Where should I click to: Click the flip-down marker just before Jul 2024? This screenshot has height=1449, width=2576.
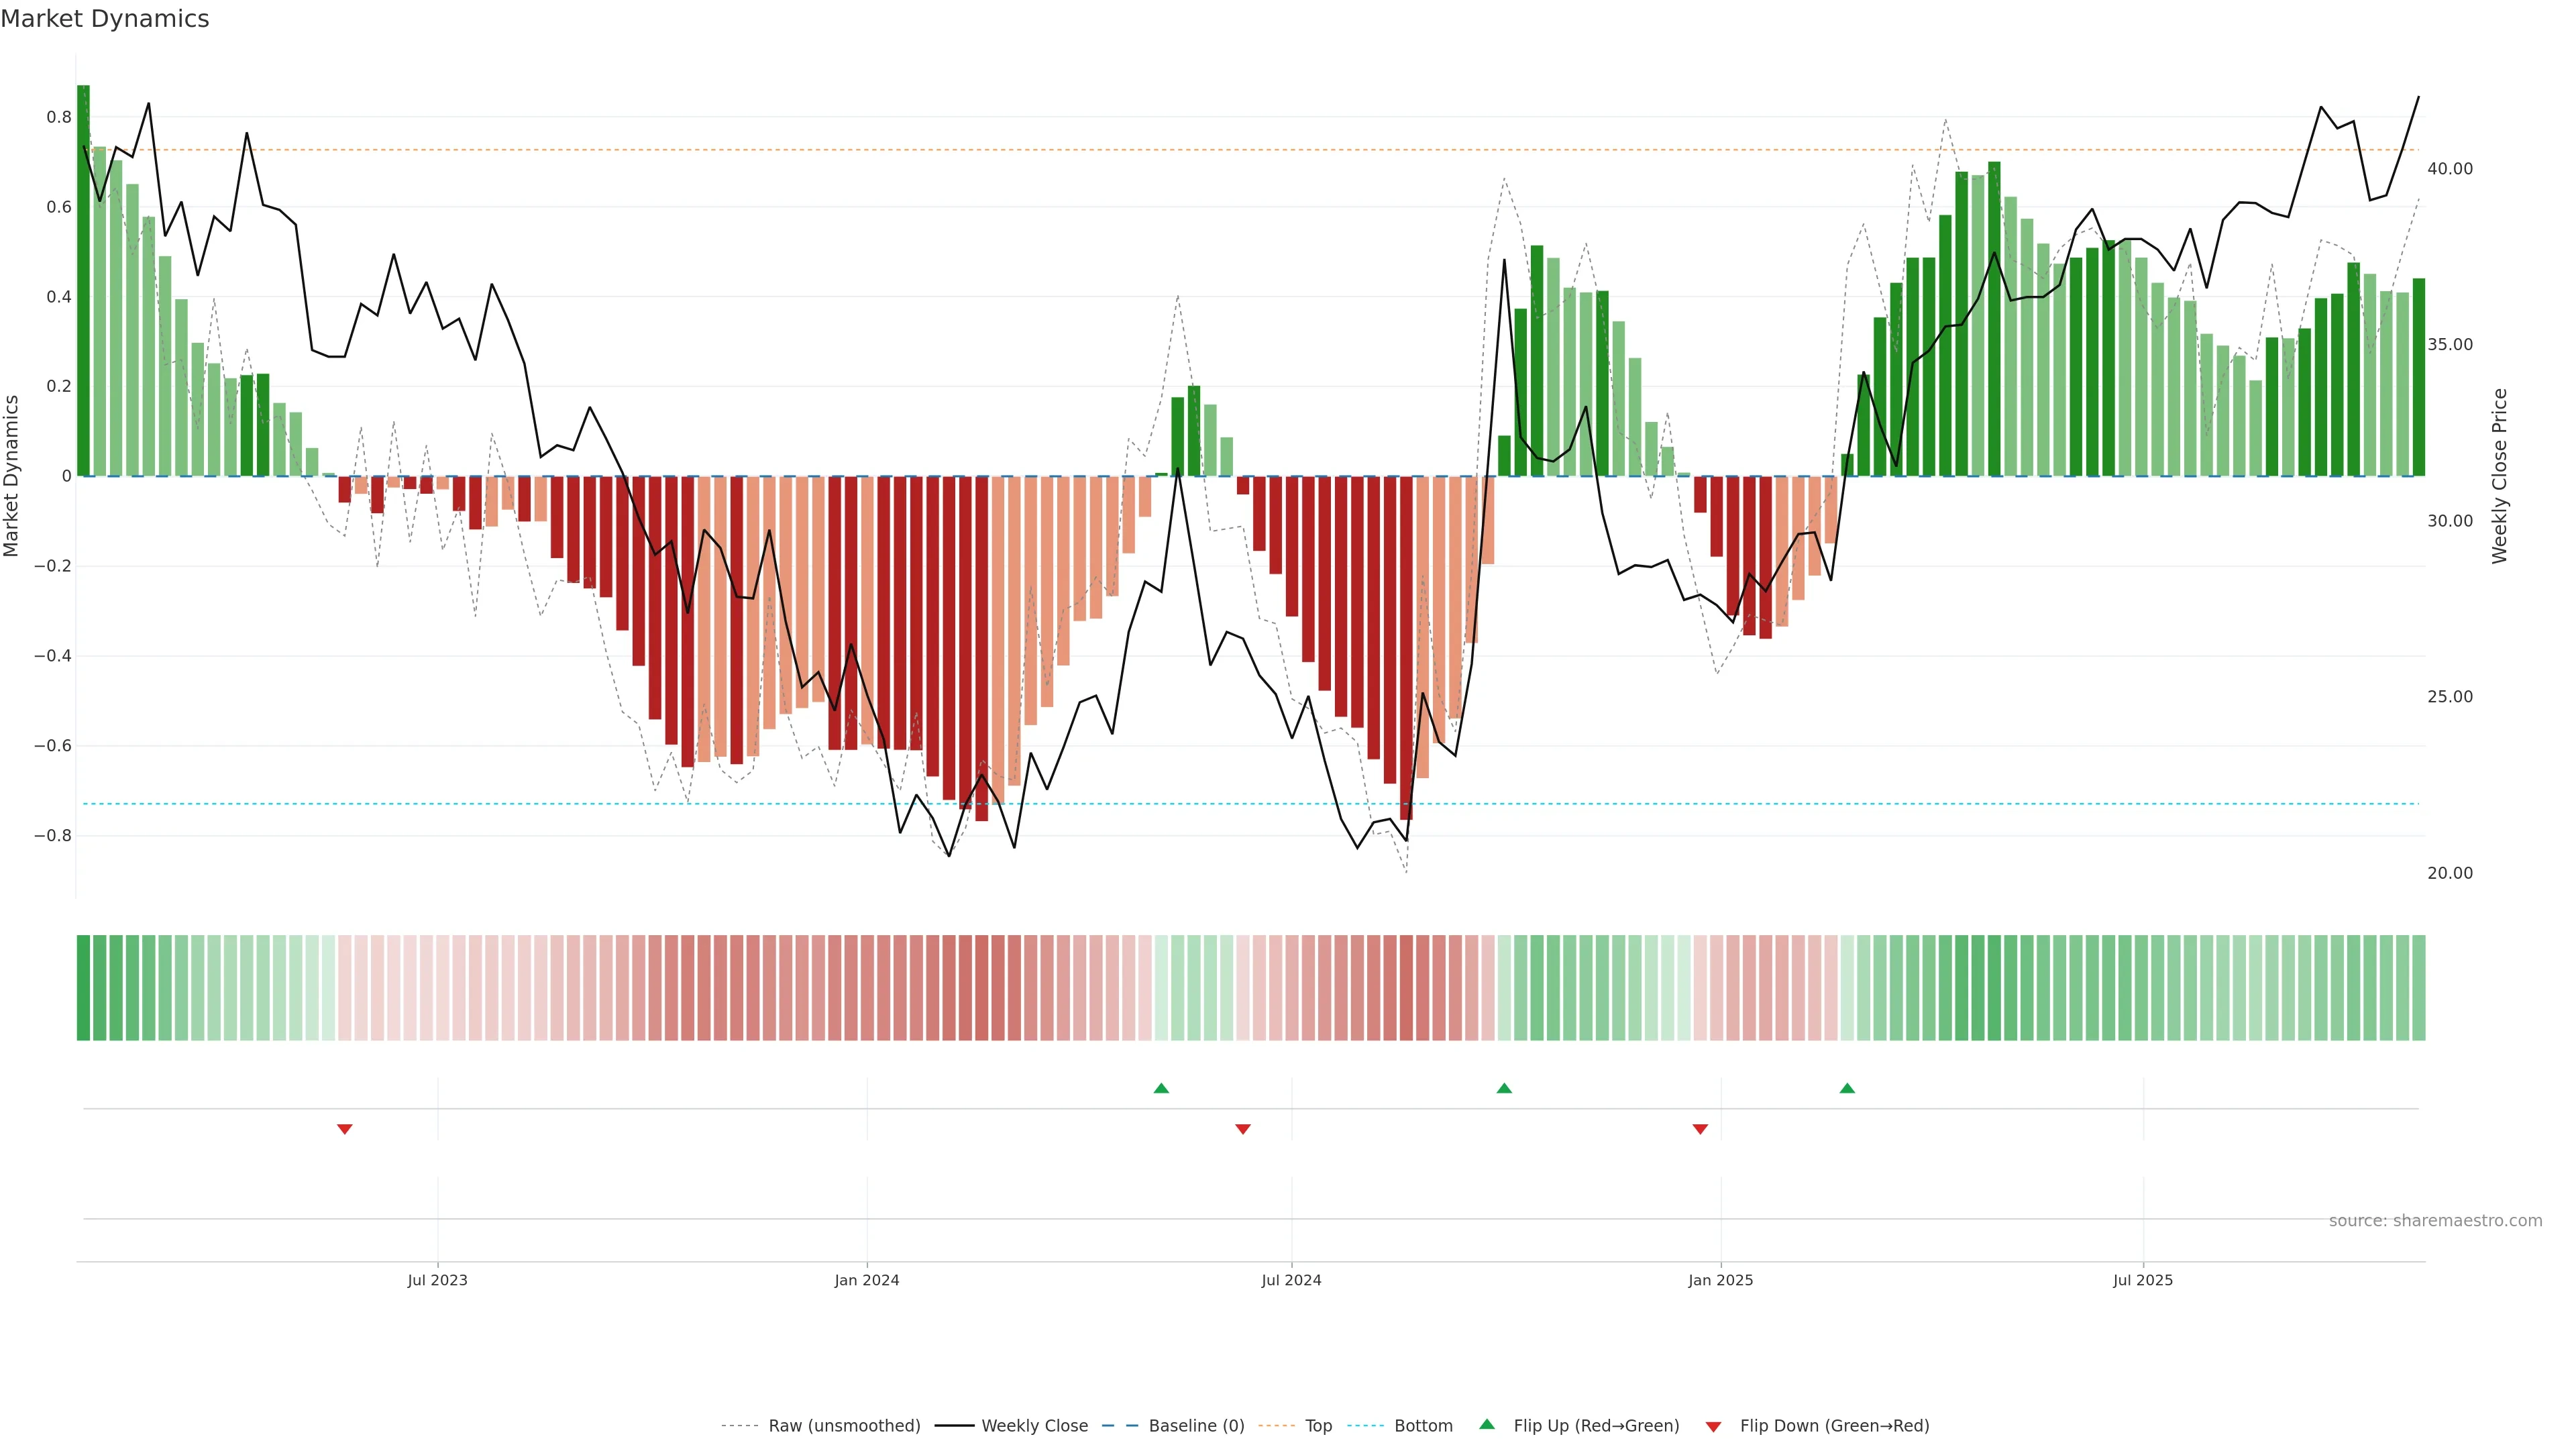coord(1243,1129)
